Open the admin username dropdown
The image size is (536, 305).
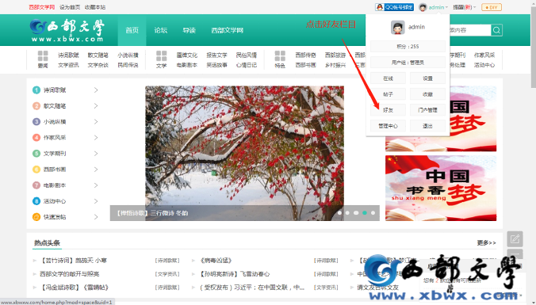(x=438, y=7)
